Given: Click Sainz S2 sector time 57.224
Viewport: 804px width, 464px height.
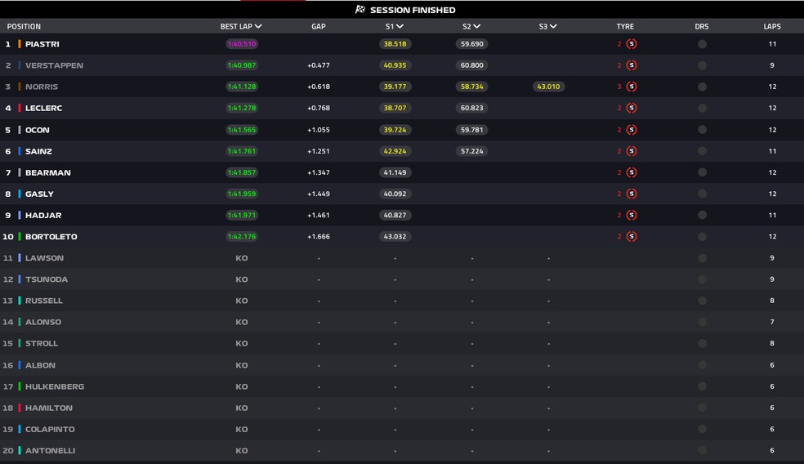Looking at the screenshot, I should click(471, 151).
